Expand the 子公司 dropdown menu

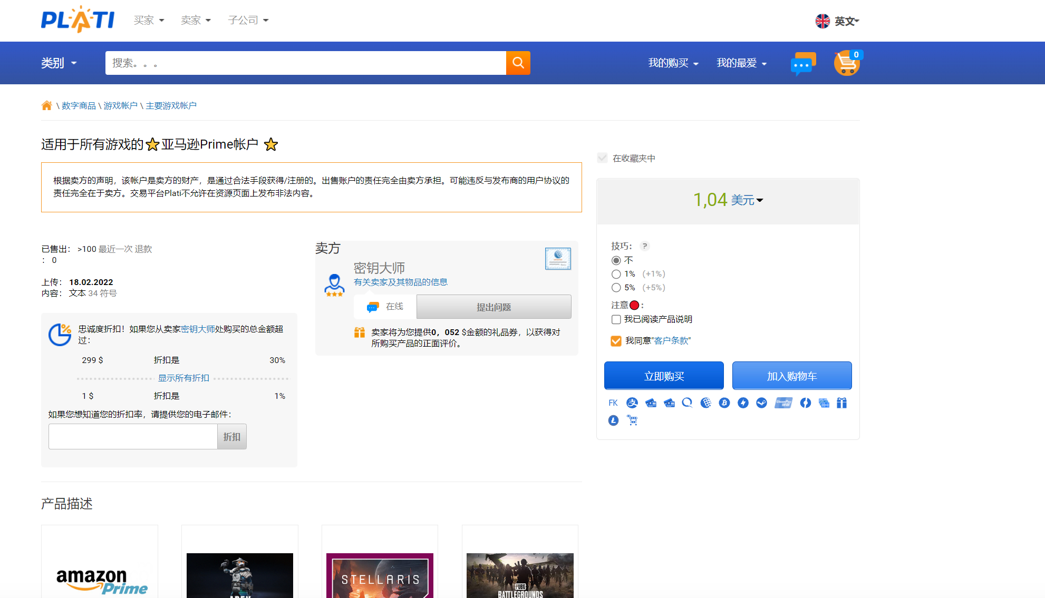[x=248, y=20]
